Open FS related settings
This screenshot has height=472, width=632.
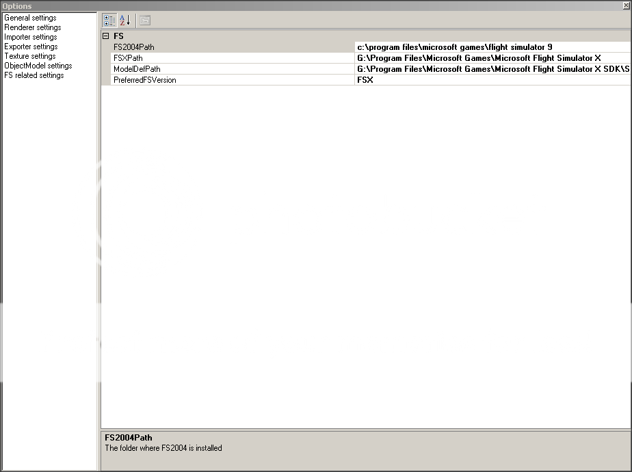34,75
